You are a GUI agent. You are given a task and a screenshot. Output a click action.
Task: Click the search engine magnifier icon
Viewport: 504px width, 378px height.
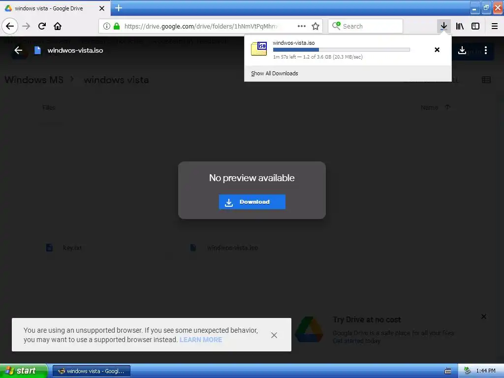click(x=336, y=26)
